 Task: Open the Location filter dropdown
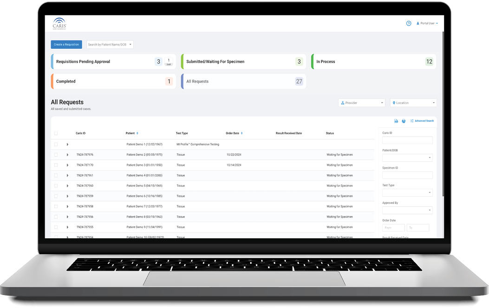pyautogui.click(x=413, y=103)
